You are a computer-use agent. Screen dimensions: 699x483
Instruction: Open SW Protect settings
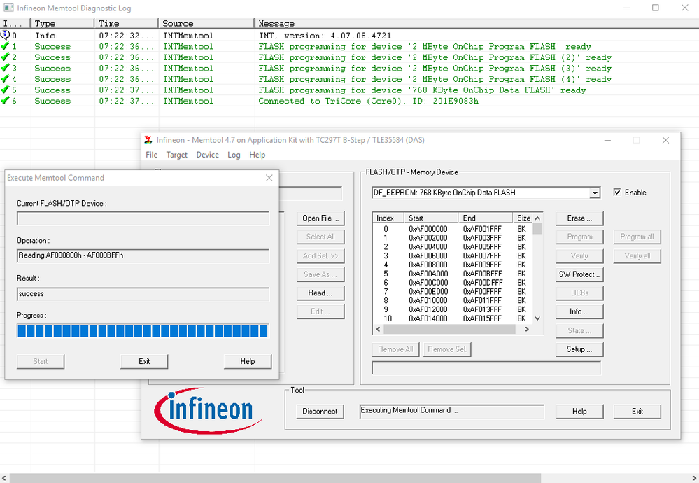[579, 274]
